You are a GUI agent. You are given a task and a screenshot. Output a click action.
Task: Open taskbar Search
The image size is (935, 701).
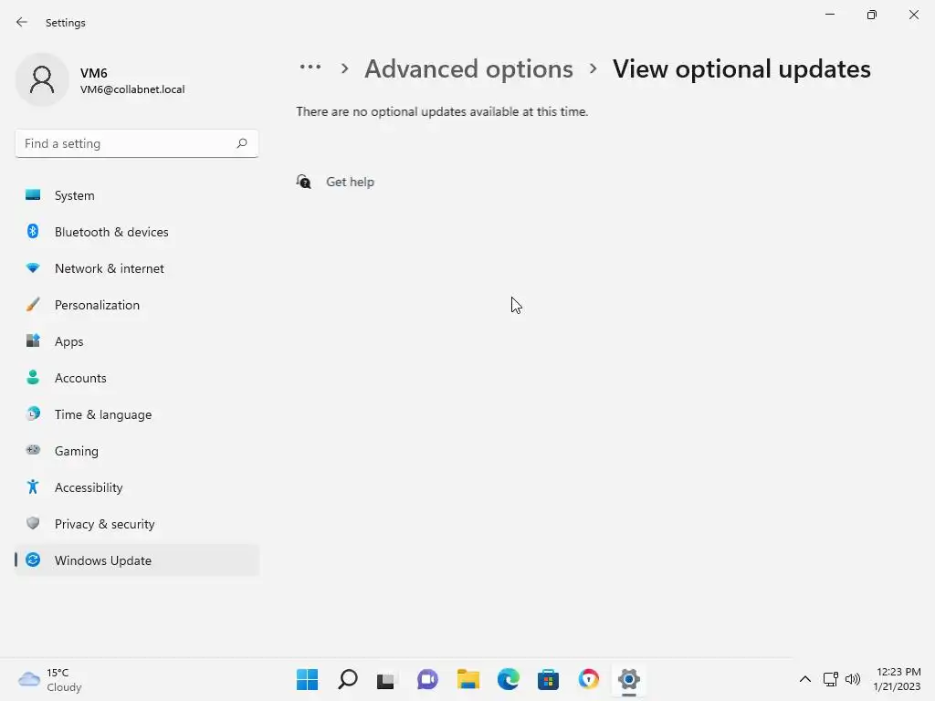point(348,679)
